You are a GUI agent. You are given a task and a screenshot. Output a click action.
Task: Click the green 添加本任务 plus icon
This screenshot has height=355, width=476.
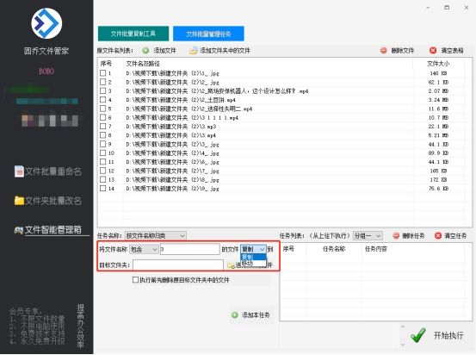(x=235, y=315)
